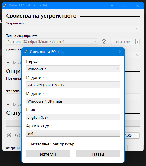Screen dimensions: 146x166
Task: Click the Свойства на устройството heading
Action: click(41, 16)
